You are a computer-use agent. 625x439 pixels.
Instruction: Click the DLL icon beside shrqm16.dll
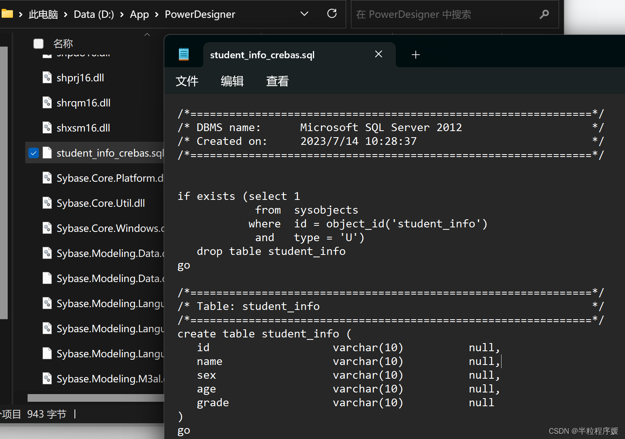coord(47,102)
